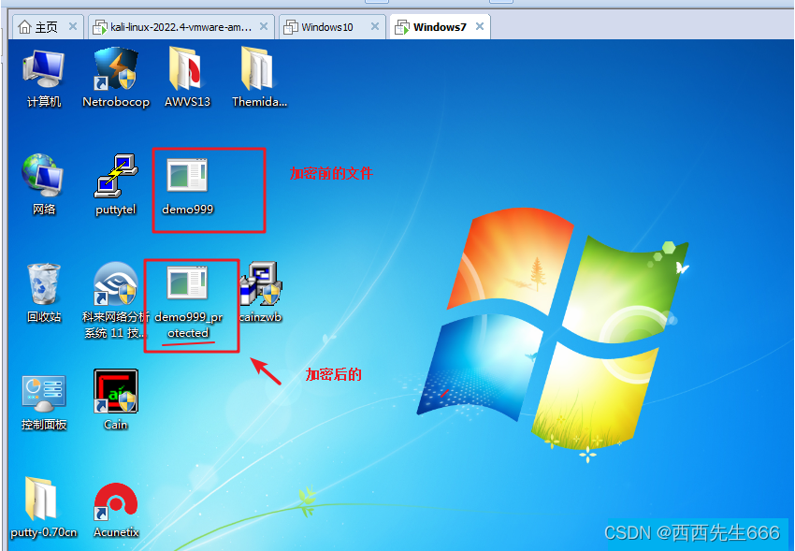Close the 主页 tab
The width and height of the screenshot is (795, 551).
coord(73,26)
